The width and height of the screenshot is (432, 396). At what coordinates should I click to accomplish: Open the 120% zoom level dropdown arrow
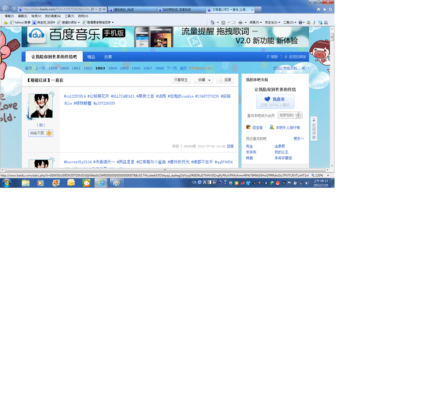328,175
